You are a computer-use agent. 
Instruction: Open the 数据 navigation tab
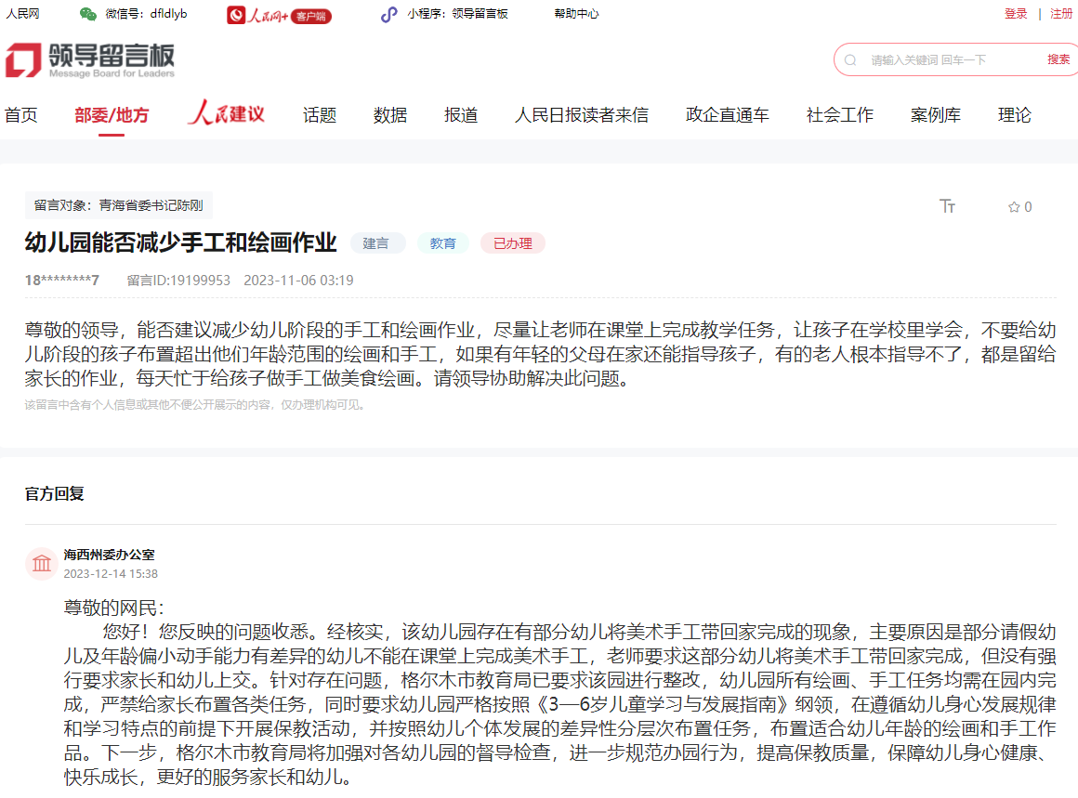tap(390, 115)
